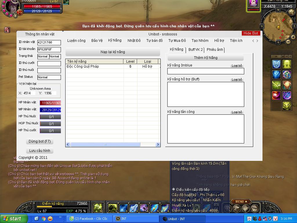Open the Tiện ích tab
Screen dimensions: 297x223
[236, 41]
